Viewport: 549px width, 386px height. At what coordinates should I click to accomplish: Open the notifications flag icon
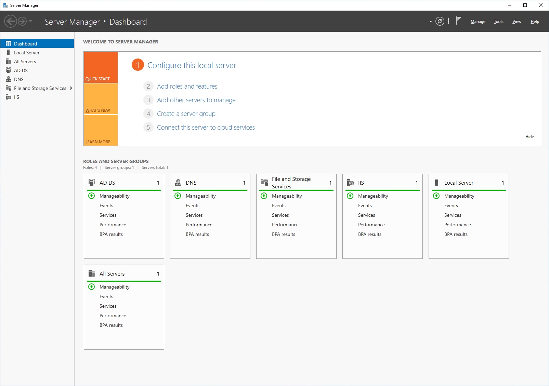point(458,21)
